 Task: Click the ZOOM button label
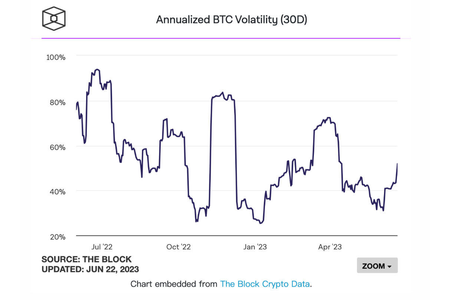coord(374,266)
